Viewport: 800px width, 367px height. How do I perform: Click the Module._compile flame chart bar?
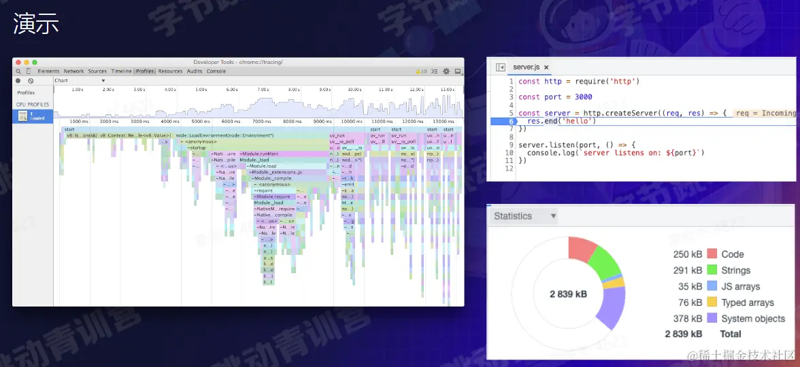pyautogui.click(x=288, y=178)
